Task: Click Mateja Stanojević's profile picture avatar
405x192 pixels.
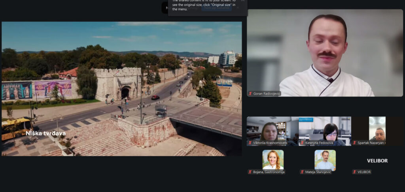Action: tap(325, 160)
